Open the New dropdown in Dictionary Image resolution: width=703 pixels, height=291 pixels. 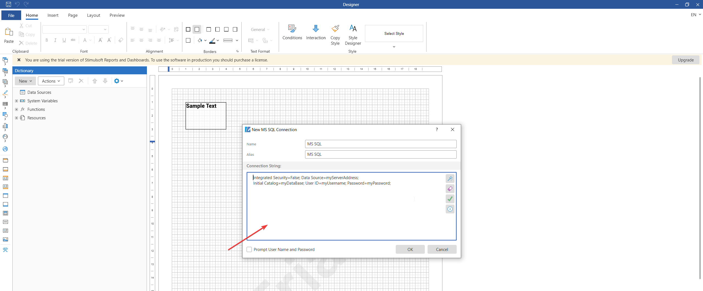pyautogui.click(x=25, y=81)
